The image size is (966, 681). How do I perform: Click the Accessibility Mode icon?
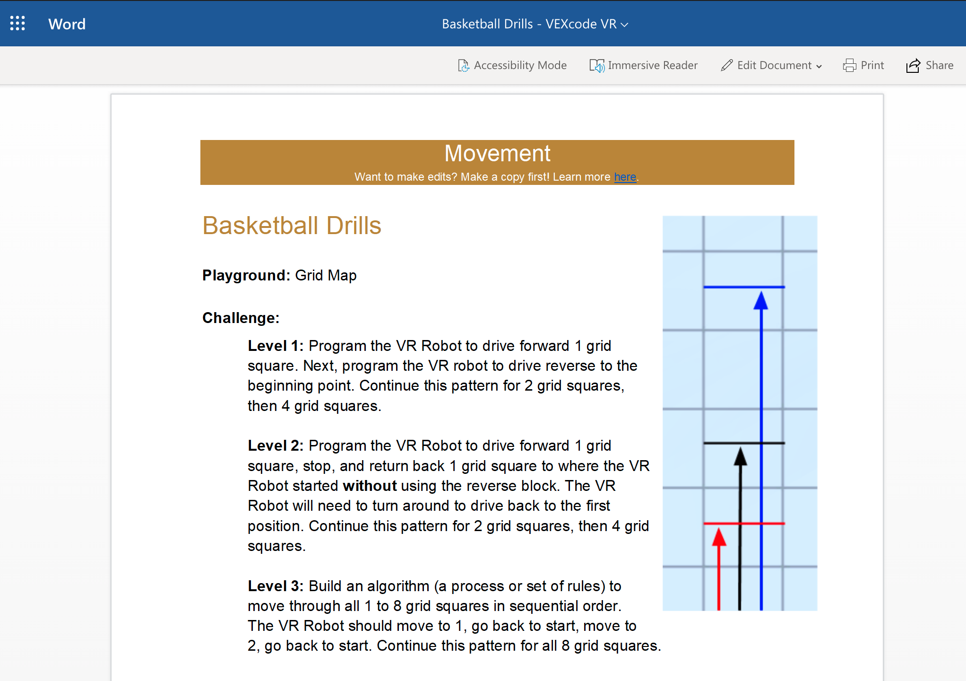[x=464, y=65]
